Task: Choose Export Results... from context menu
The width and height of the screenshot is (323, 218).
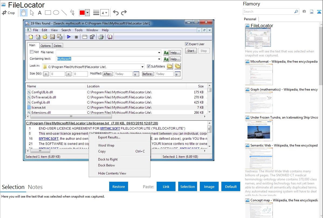Action: [109, 137]
